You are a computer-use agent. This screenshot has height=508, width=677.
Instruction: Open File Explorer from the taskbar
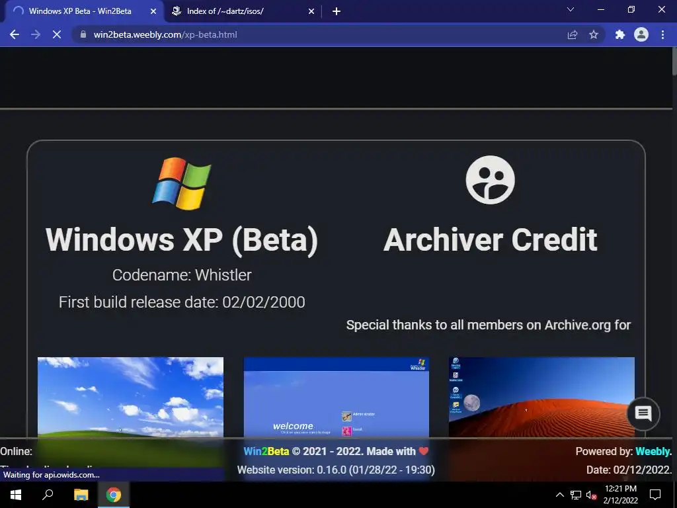pos(81,495)
